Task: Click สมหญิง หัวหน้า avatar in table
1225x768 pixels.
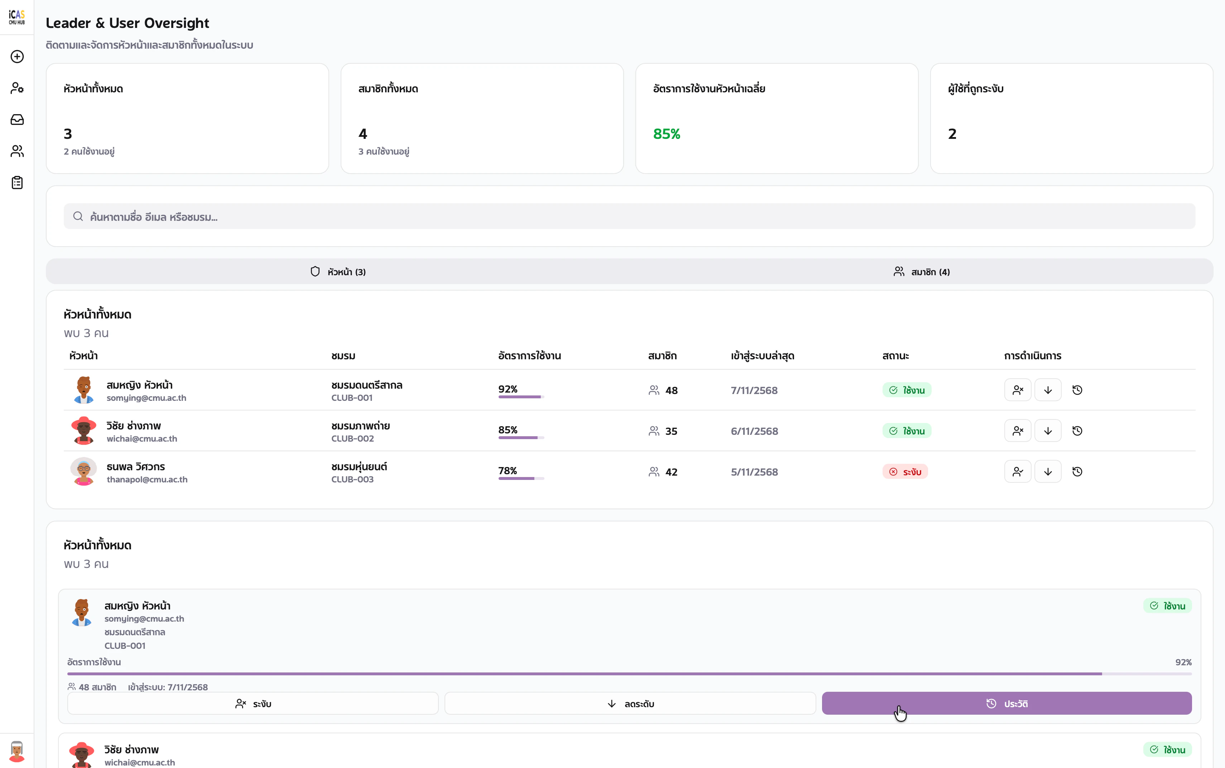Action: [x=83, y=390]
